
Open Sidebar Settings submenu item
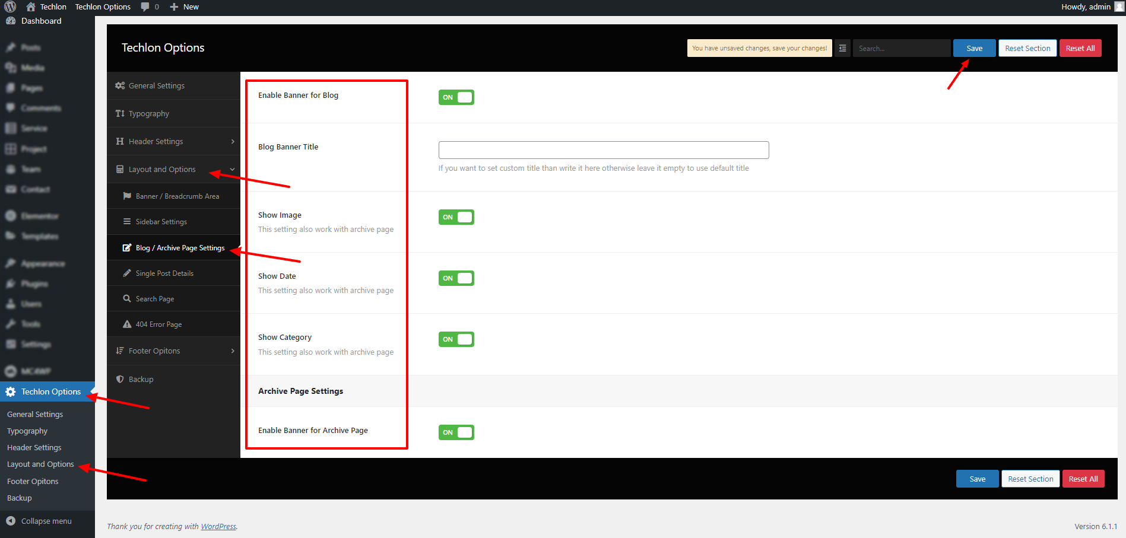[161, 221]
